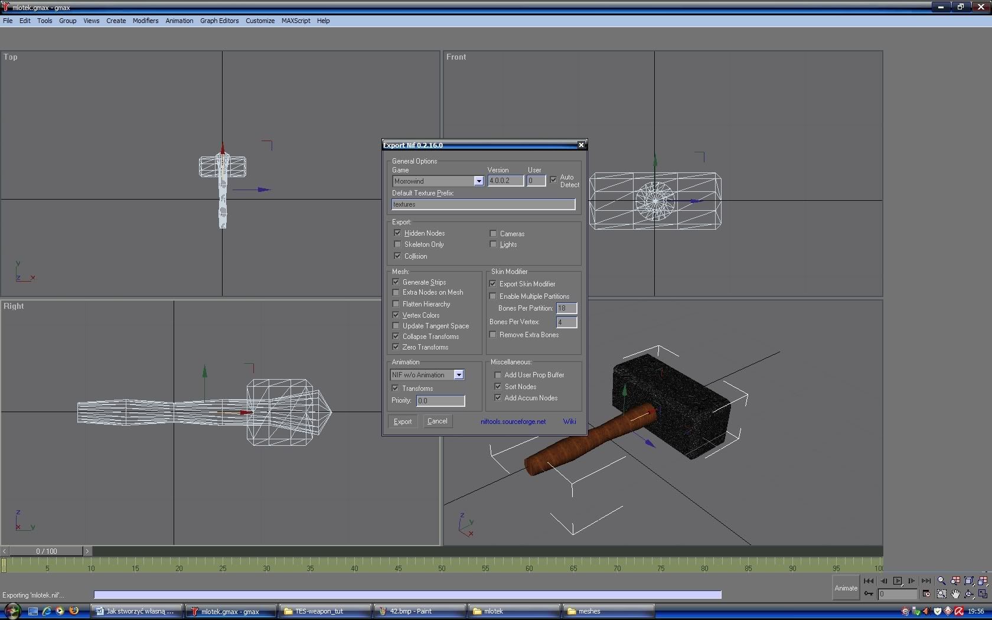Click the current frame number field
This screenshot has width=992, height=620.
pyautogui.click(x=897, y=594)
